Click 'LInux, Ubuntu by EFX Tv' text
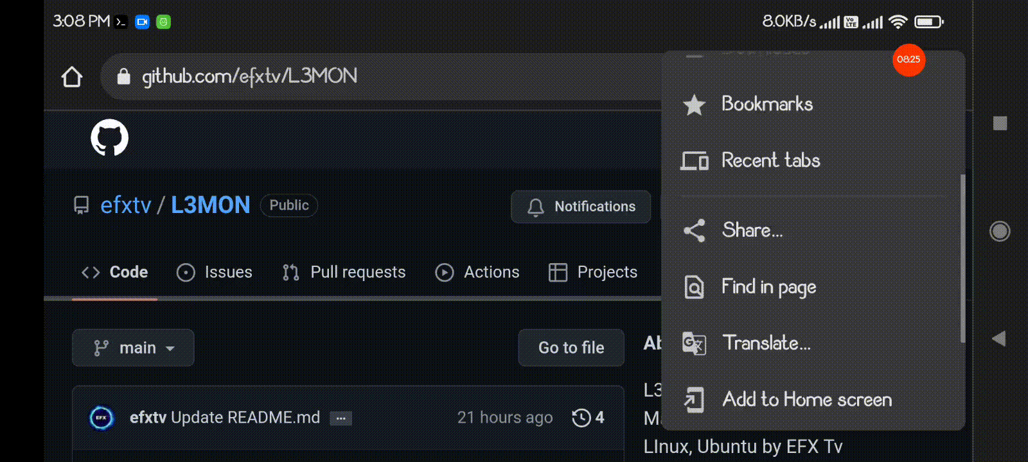 (x=743, y=447)
